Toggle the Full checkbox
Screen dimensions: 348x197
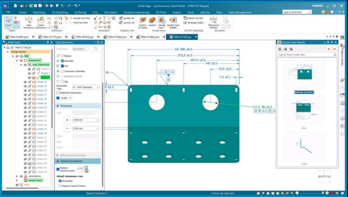tap(62, 66)
